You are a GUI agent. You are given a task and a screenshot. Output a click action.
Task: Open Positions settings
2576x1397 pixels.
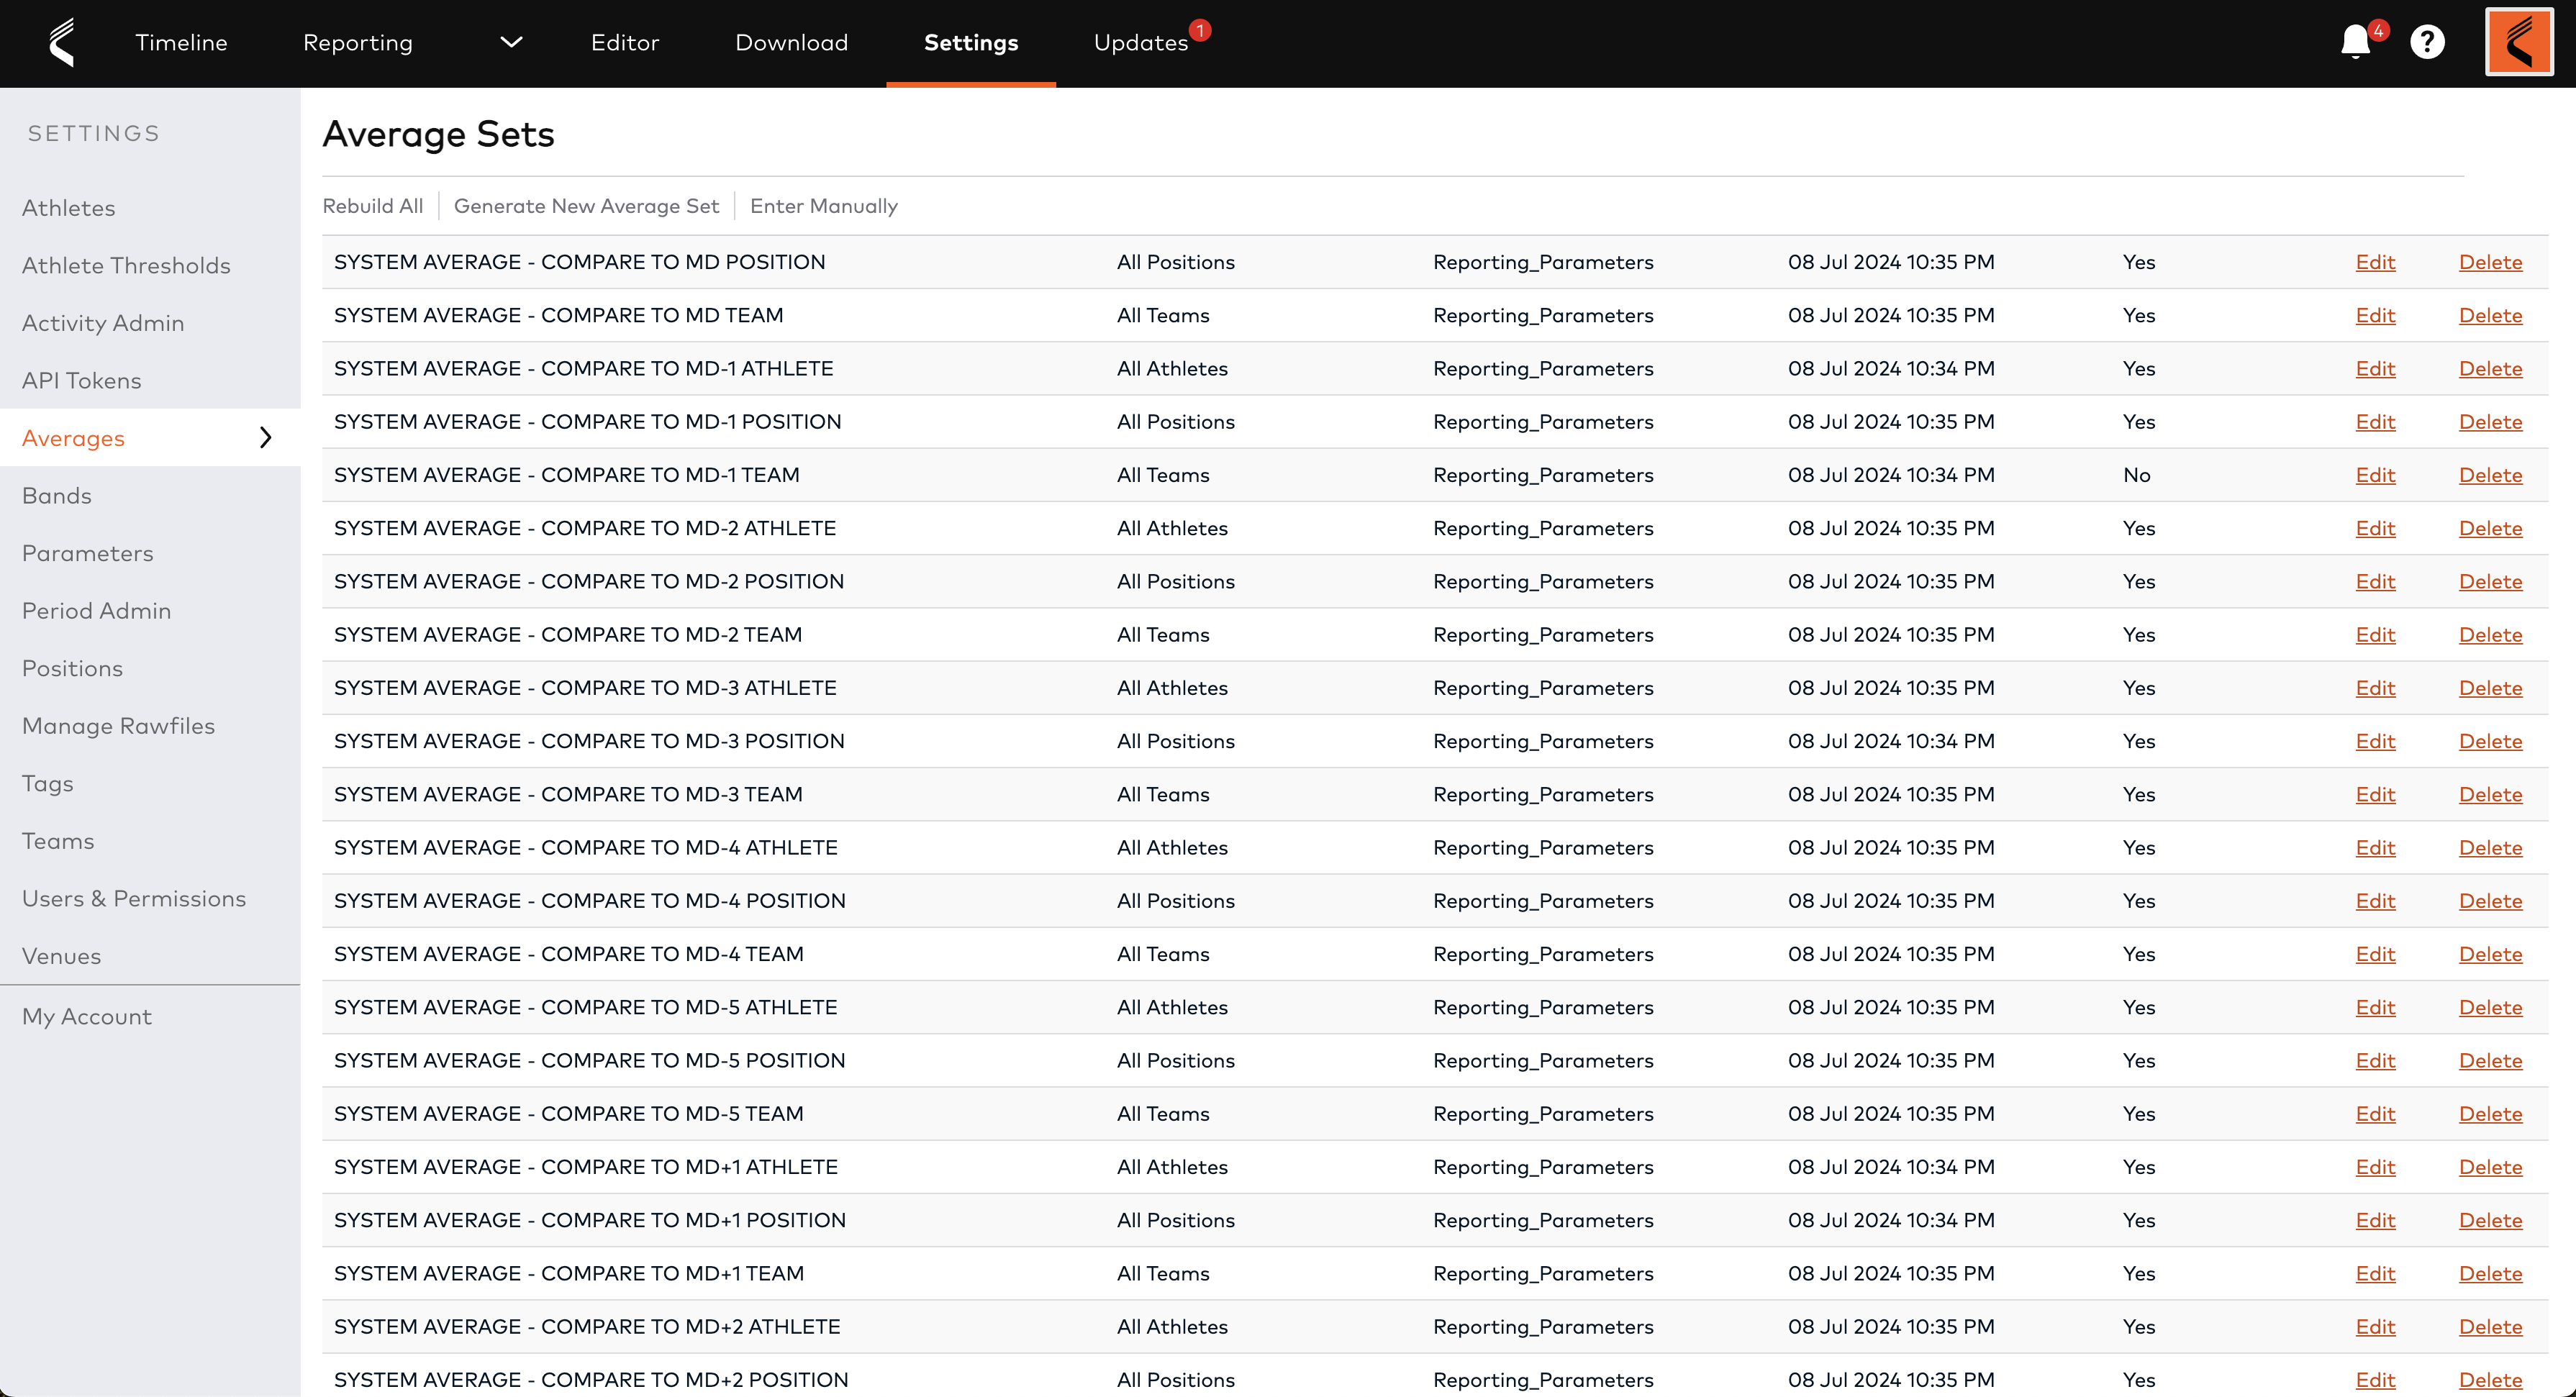click(72, 668)
